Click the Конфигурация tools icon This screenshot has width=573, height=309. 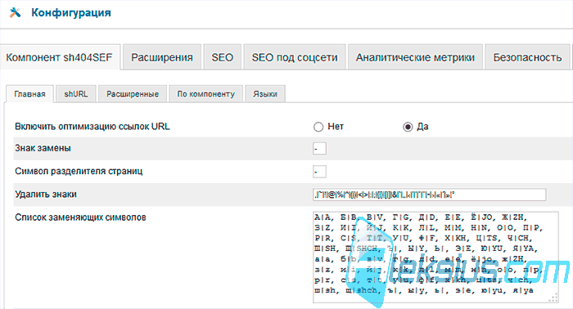point(15,13)
